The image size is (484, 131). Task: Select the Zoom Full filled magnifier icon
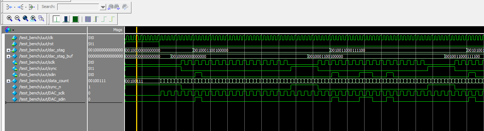tap(25, 18)
